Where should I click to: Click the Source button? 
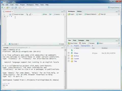[x=56, y=14]
